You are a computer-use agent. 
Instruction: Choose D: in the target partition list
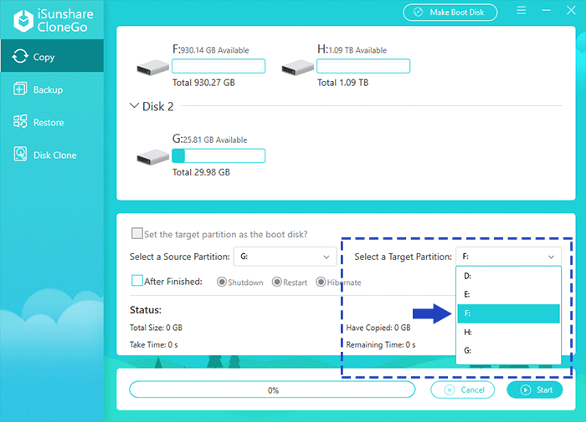pyautogui.click(x=508, y=276)
